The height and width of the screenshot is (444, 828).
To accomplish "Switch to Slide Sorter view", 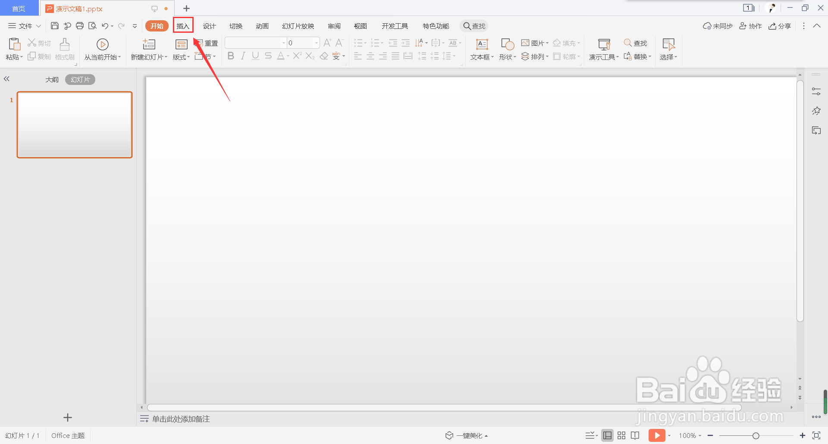I will tap(621, 435).
